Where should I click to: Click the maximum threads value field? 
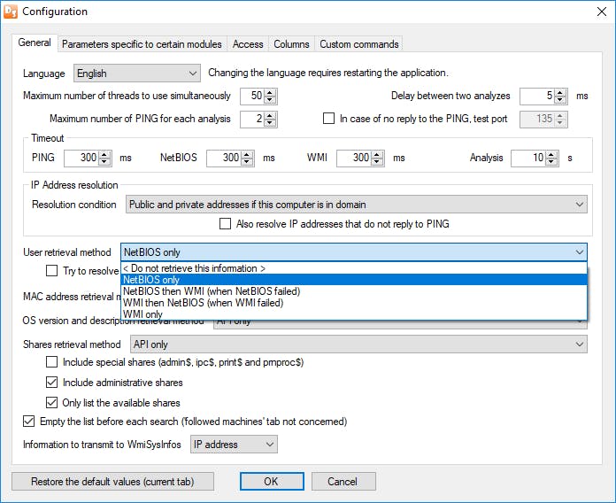tap(252, 96)
